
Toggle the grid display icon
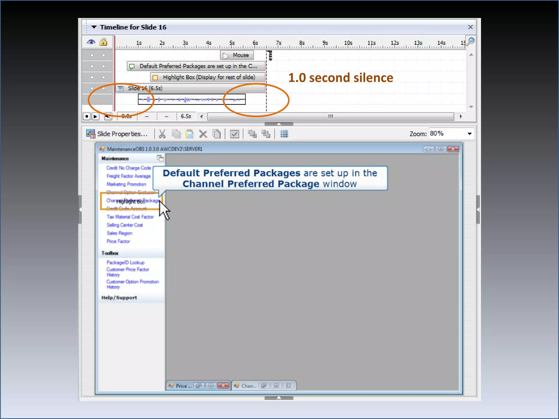[x=284, y=134]
